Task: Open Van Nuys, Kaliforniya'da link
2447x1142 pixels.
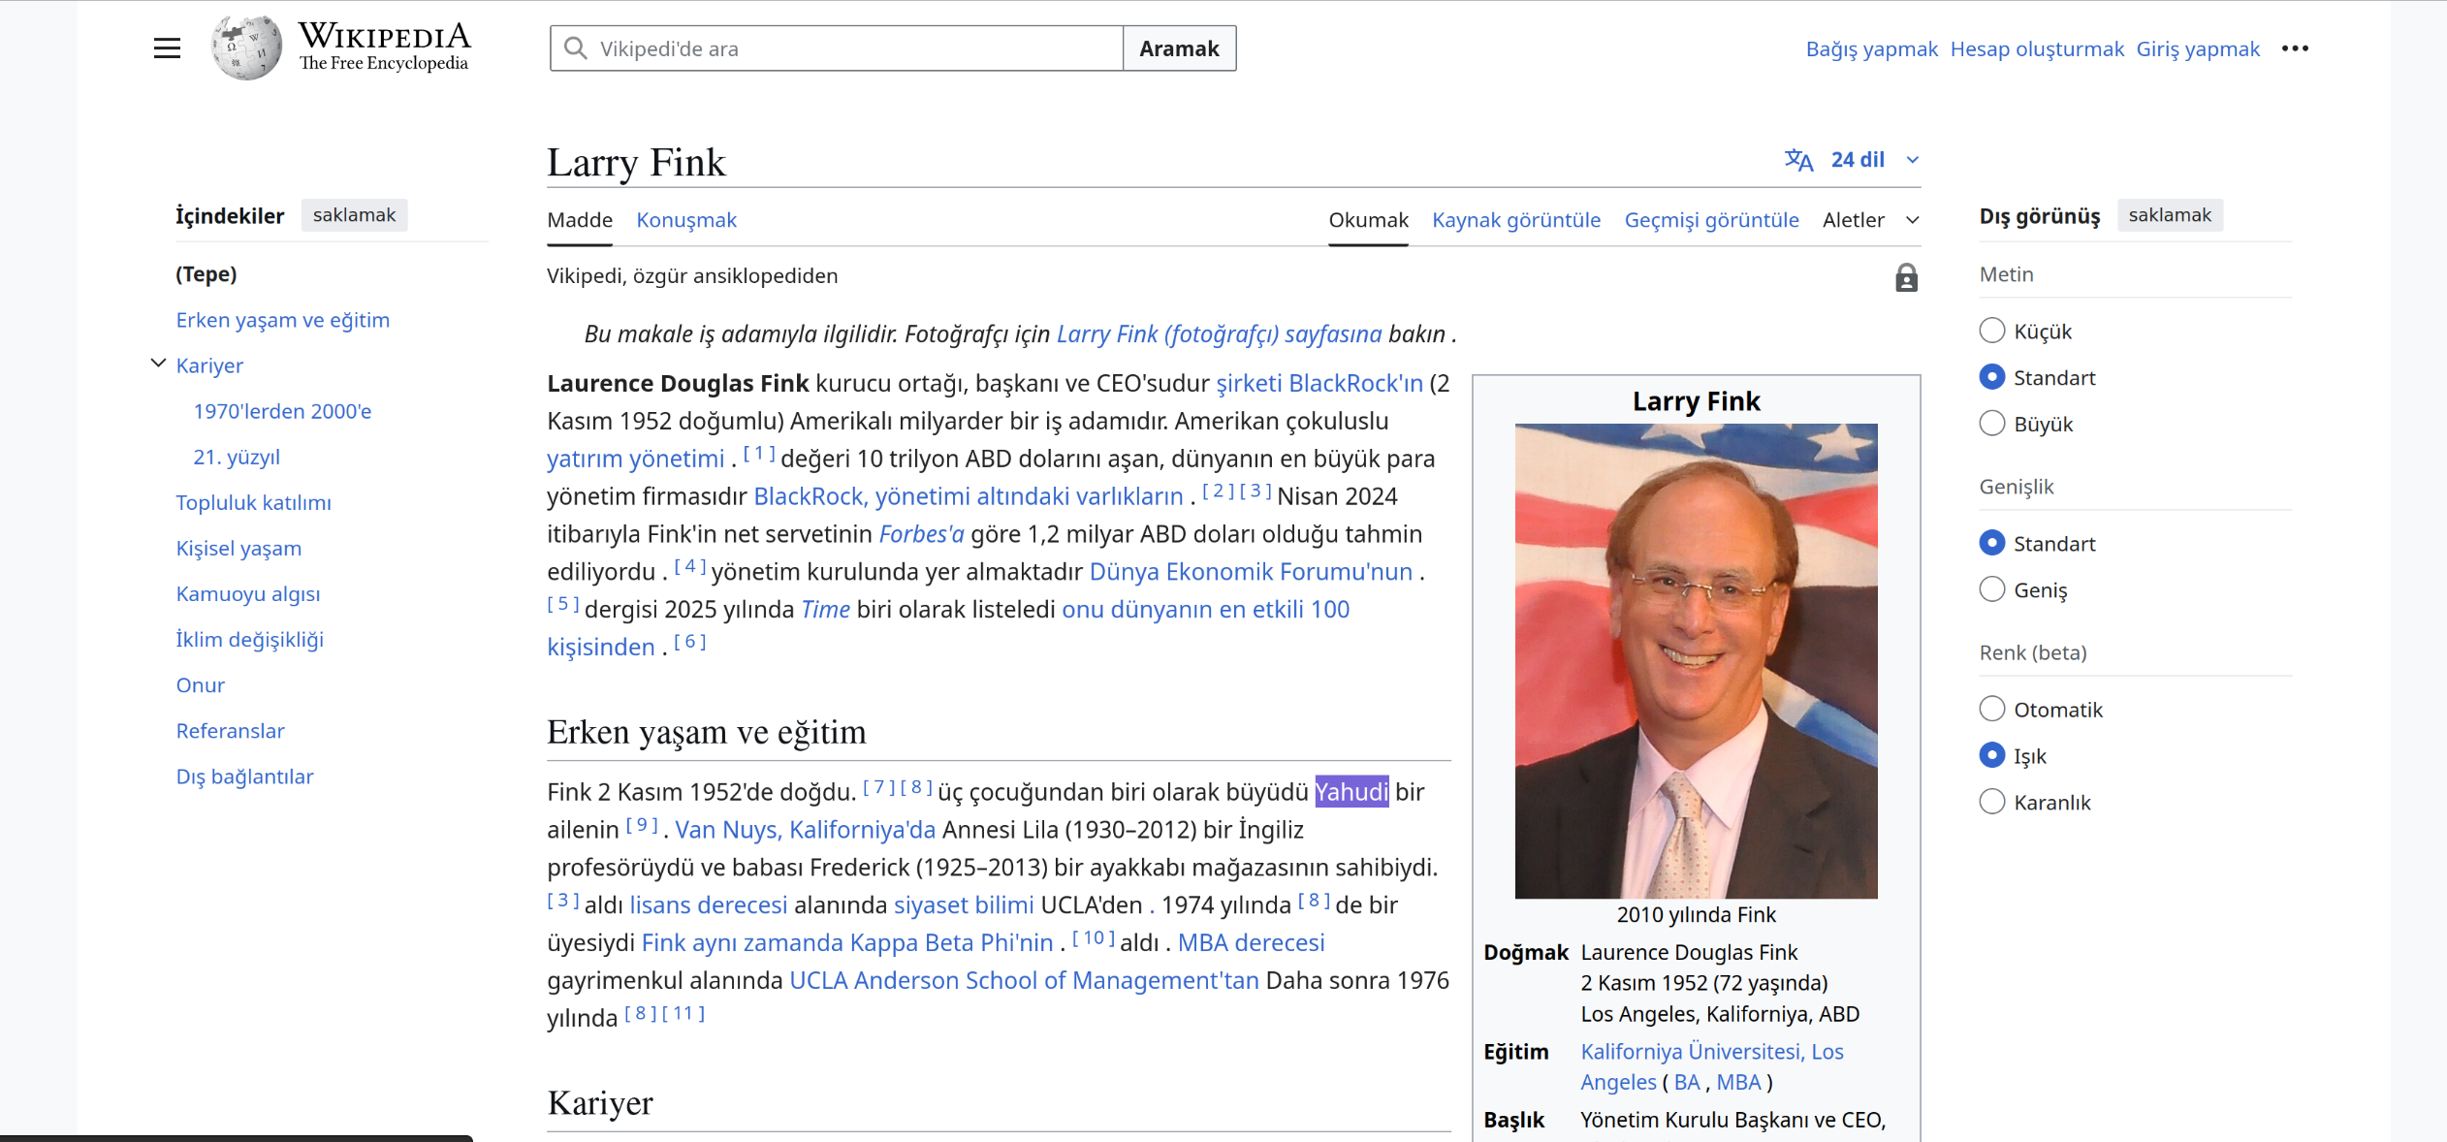Action: pyautogui.click(x=805, y=830)
